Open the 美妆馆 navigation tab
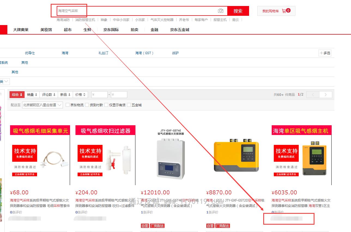Image resolution: width=351 pixels, height=232 pixels. coord(46,30)
